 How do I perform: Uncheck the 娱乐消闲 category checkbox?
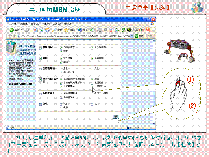(40, 48)
